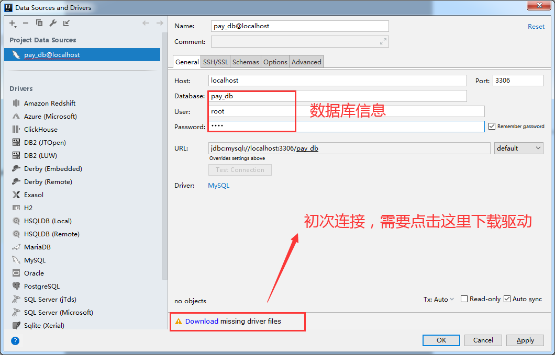555x355 pixels.
Task: Click the Reset link
Action: (x=536, y=27)
